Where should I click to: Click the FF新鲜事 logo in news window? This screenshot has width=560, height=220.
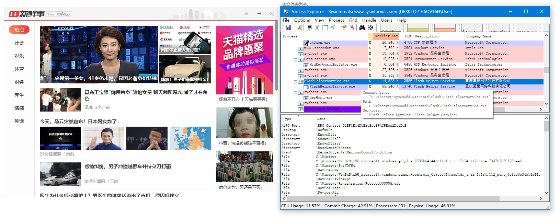[27, 14]
